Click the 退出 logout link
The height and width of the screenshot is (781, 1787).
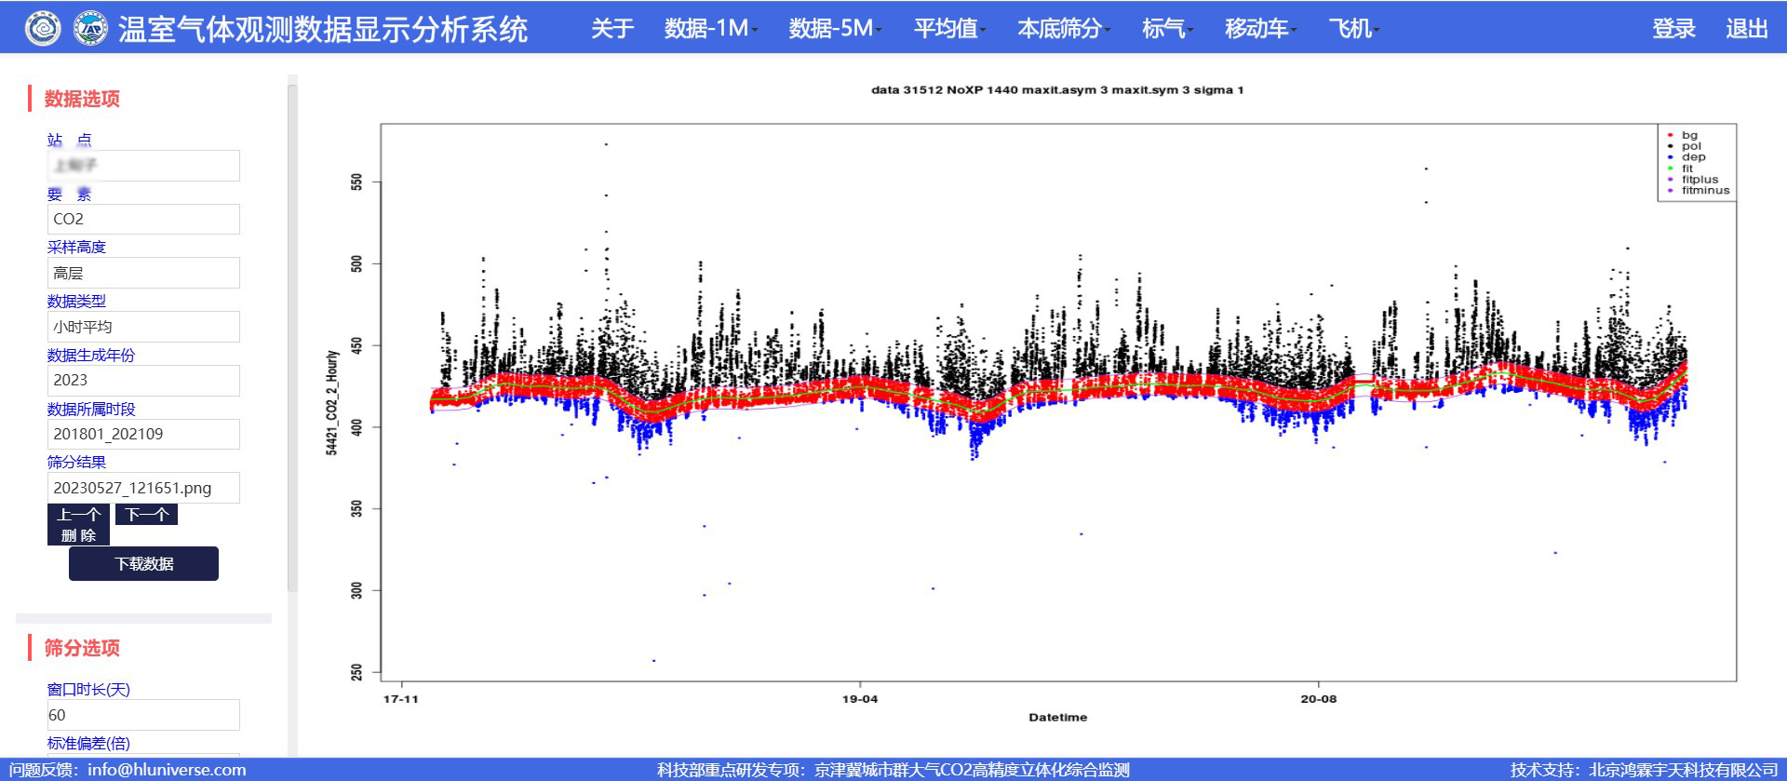pyautogui.click(x=1746, y=29)
